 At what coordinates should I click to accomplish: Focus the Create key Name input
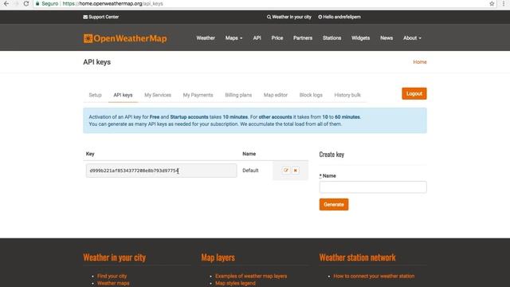[373, 187]
